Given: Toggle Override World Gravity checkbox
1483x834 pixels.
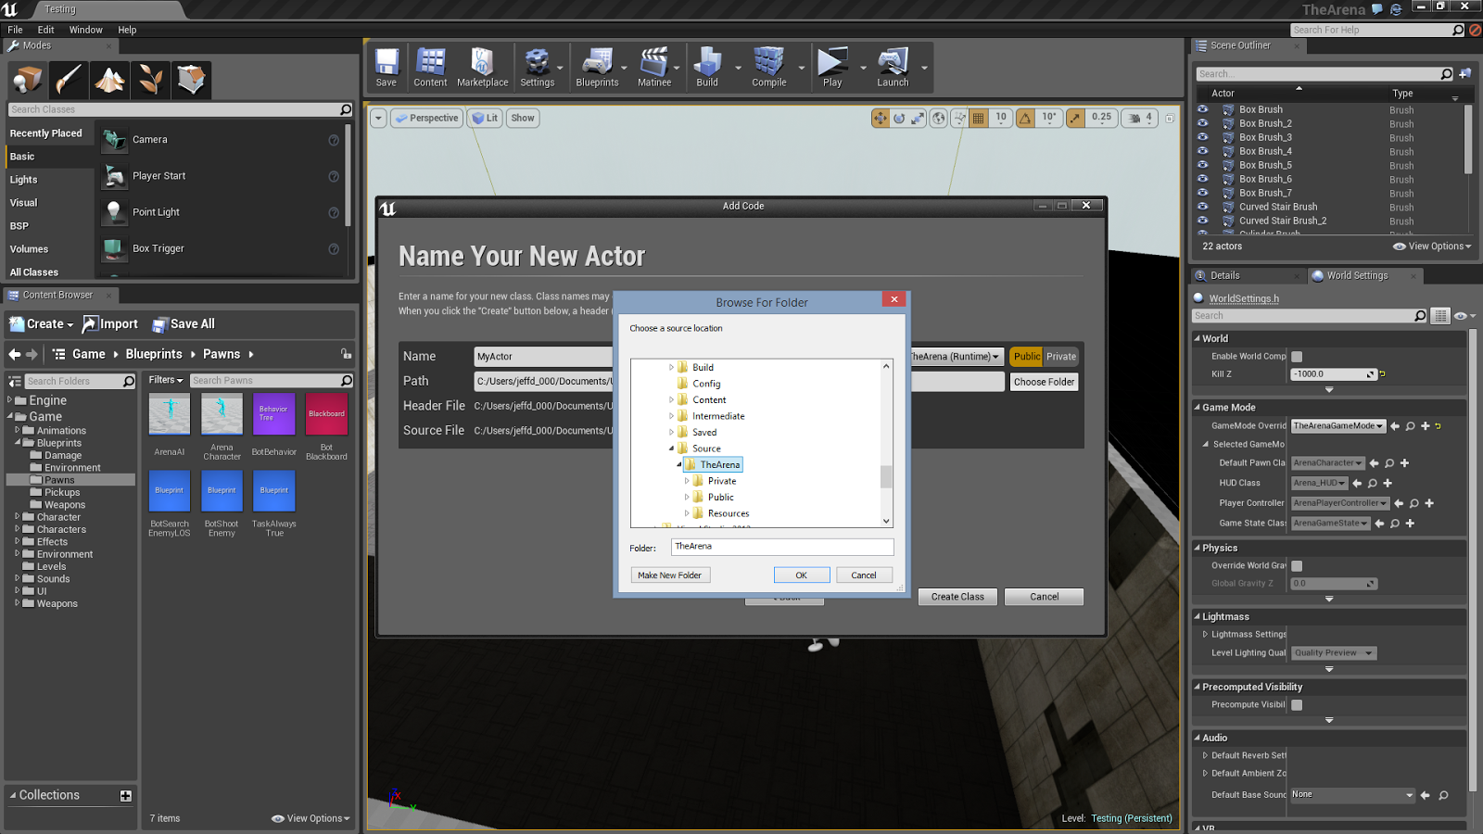Looking at the screenshot, I should [x=1297, y=566].
